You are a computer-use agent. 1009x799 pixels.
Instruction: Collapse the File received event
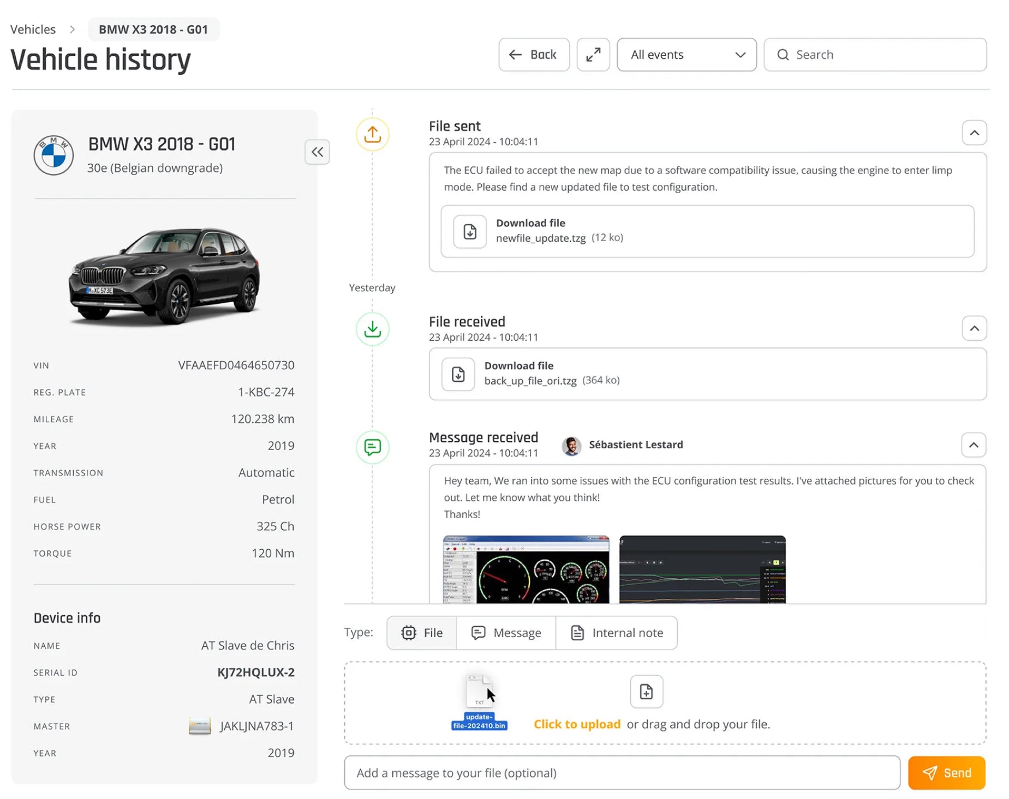click(x=974, y=328)
